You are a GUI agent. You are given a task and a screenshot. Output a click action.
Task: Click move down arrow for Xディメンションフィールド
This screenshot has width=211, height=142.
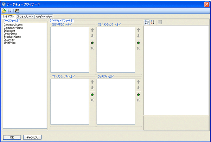tap(138, 36)
